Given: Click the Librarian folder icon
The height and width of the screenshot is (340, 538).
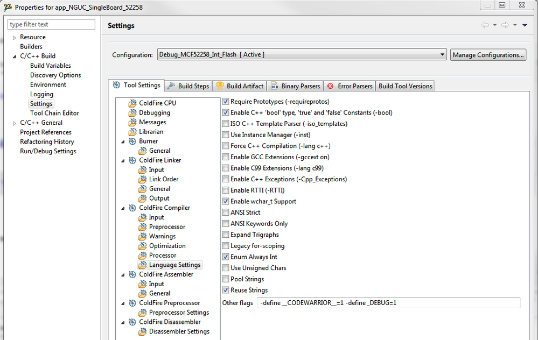Looking at the screenshot, I should tap(132, 132).
